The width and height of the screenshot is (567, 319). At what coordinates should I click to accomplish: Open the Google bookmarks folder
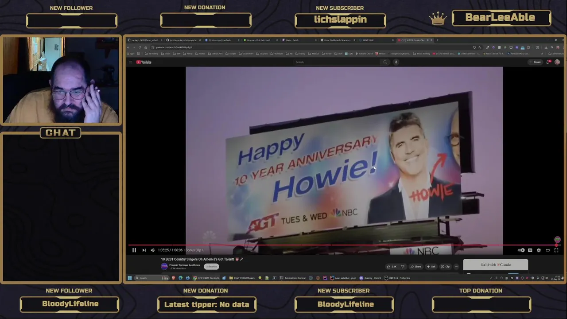point(231,54)
